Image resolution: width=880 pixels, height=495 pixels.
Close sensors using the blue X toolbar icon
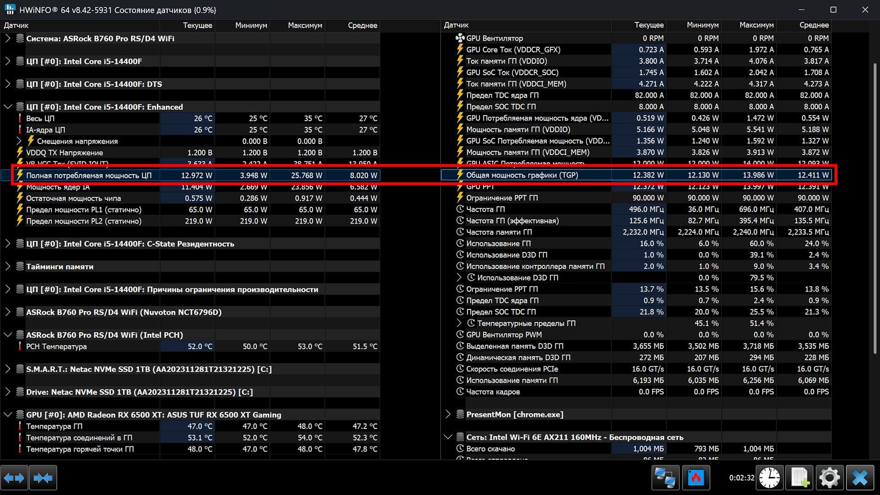tap(860, 478)
